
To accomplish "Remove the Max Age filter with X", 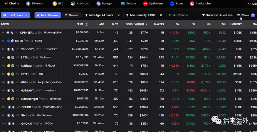I will 118,15.
